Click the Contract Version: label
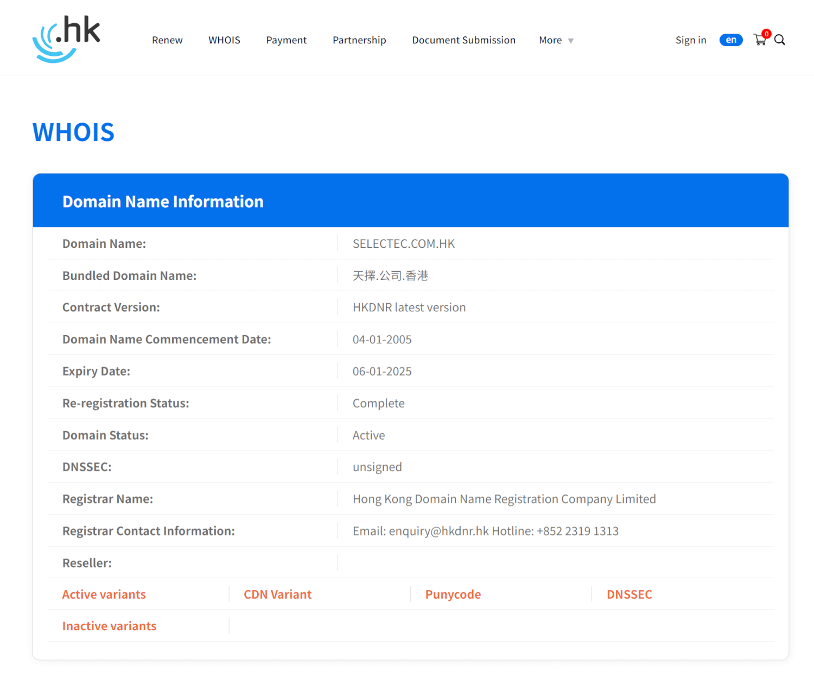 [x=111, y=307]
